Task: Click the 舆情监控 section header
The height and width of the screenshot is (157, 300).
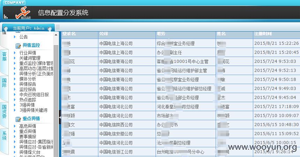Action: coord(31,46)
